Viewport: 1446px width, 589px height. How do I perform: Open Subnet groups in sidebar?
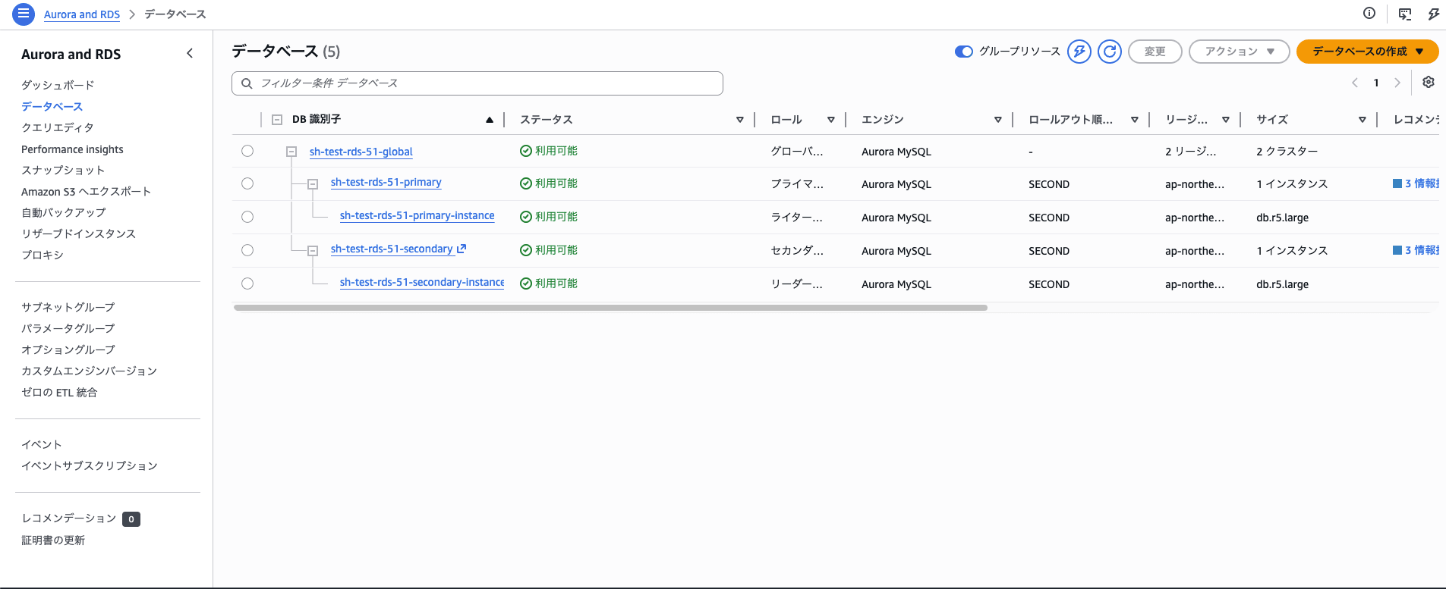pos(68,307)
